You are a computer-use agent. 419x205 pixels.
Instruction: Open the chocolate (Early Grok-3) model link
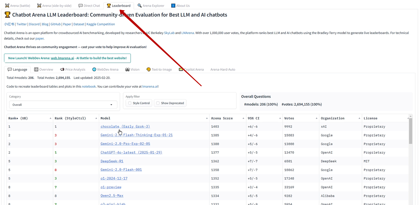tap(125, 126)
